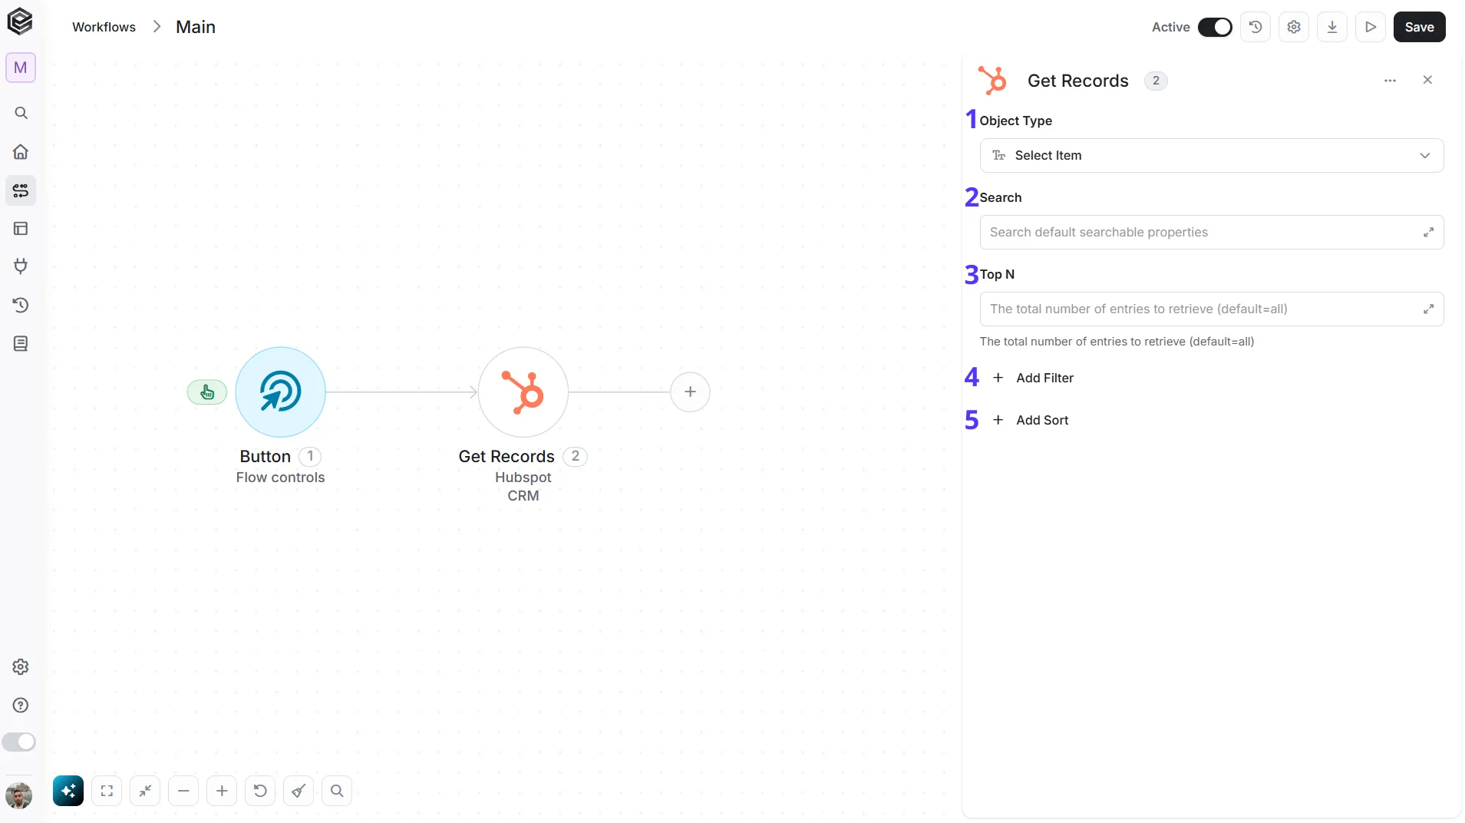This screenshot has height=823, width=1465.
Task: Open settings gear in left sidebar
Action: [x=21, y=666]
